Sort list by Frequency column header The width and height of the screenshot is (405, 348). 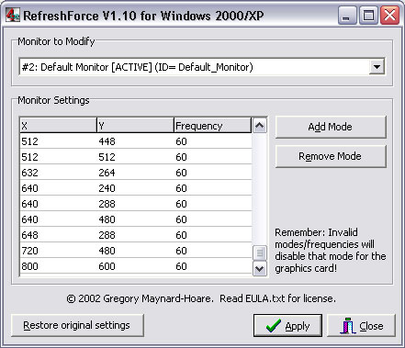tap(212, 125)
